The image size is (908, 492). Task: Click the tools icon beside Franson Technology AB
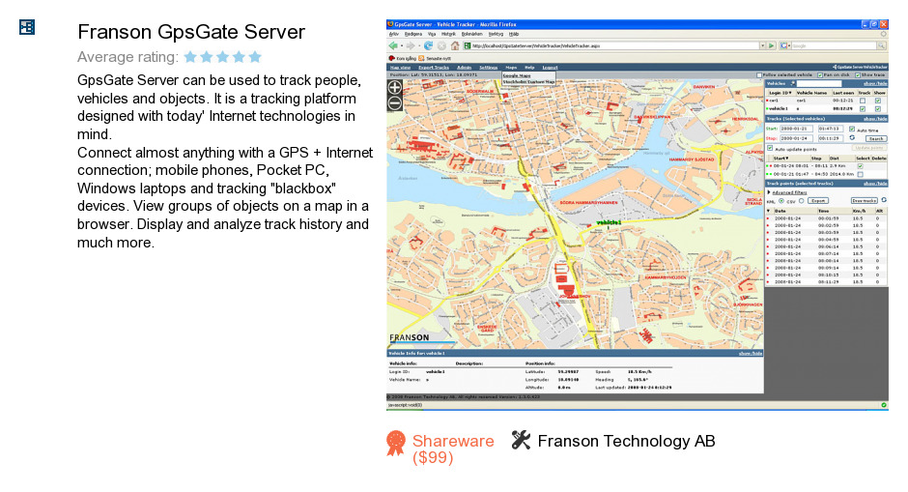pyautogui.click(x=522, y=440)
